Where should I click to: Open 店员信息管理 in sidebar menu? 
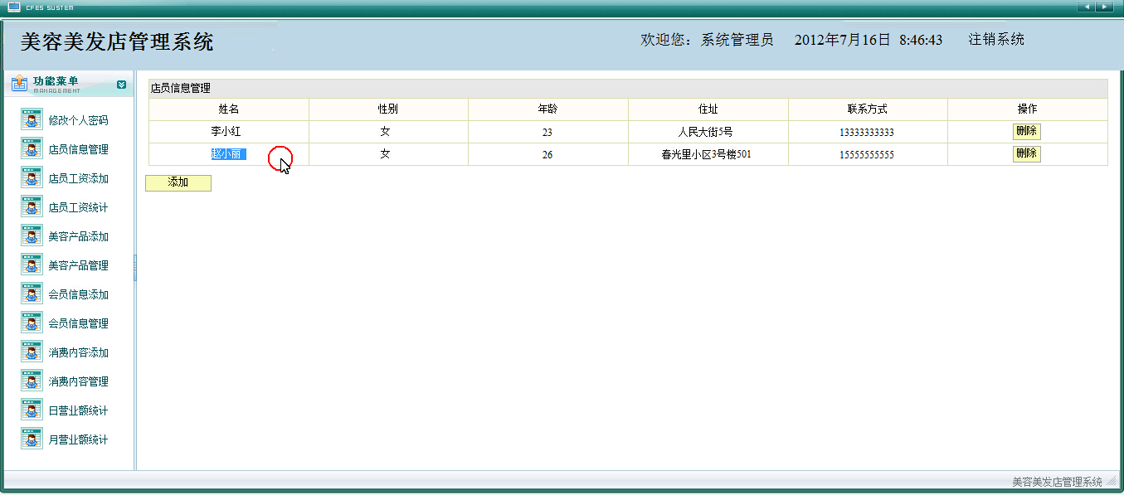(78, 149)
